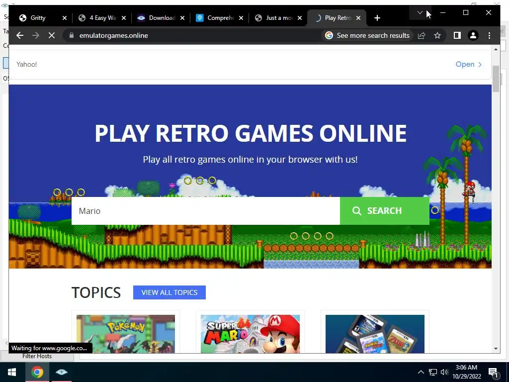Screen dimensions: 509x382
Task: Click scrollbar up arrow
Action: [x=496, y=49]
